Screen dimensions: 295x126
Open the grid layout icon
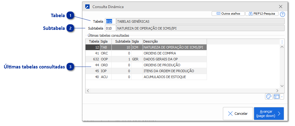[276, 96]
